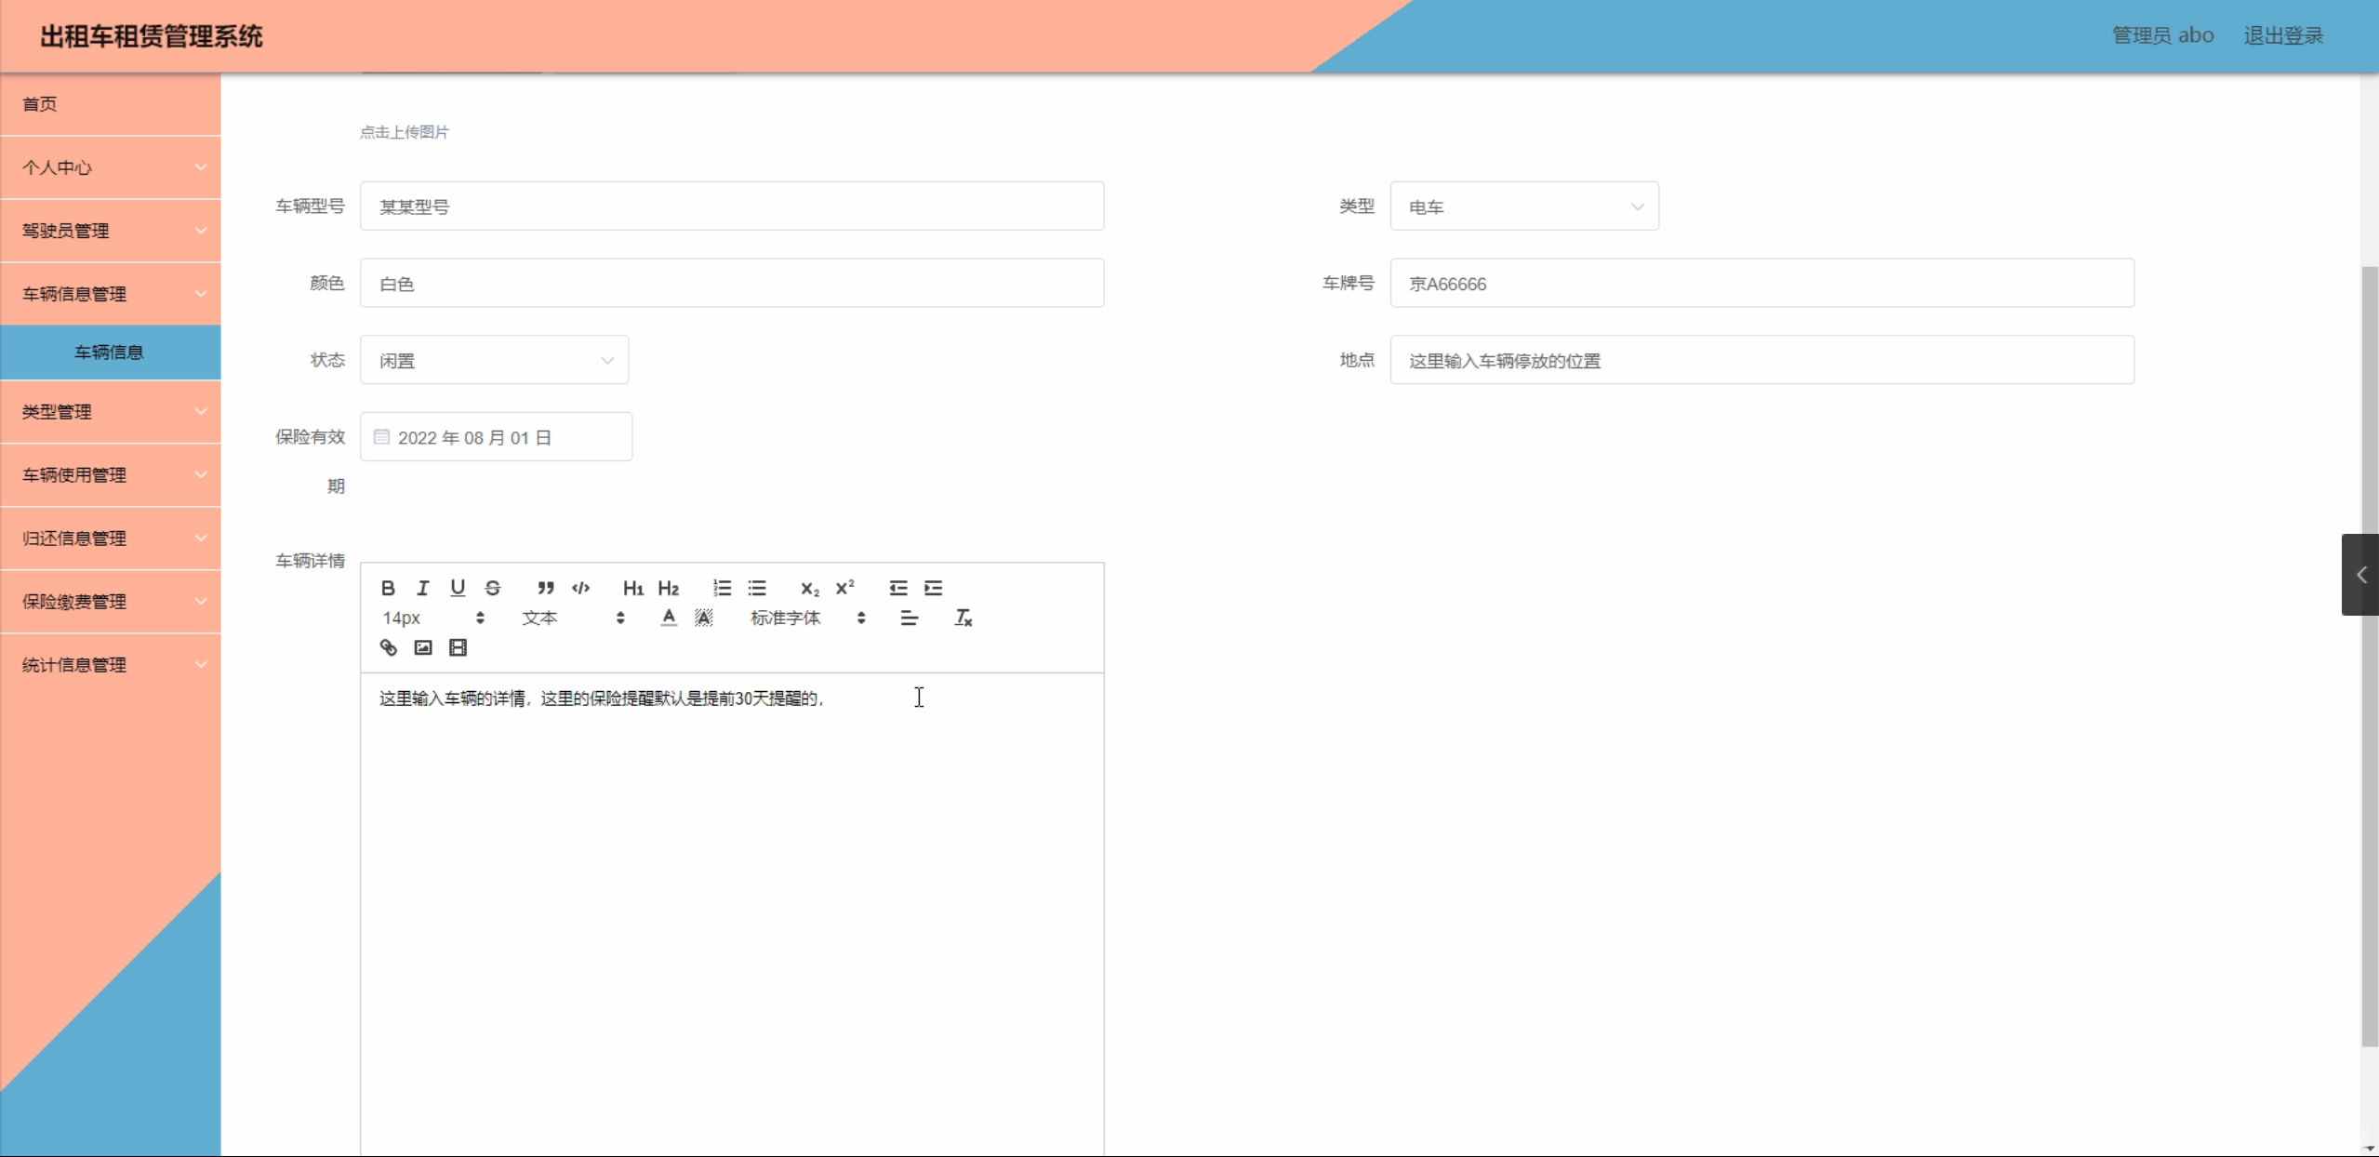Viewport: 2379px width, 1157px height.
Task: Open the text color picker
Action: tap(669, 618)
